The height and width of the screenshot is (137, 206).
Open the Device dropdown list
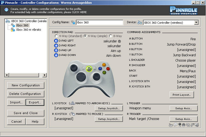point(196,22)
